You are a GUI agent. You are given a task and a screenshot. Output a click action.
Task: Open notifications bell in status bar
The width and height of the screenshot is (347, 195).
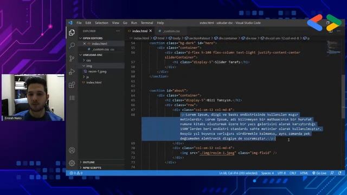tap(340, 173)
